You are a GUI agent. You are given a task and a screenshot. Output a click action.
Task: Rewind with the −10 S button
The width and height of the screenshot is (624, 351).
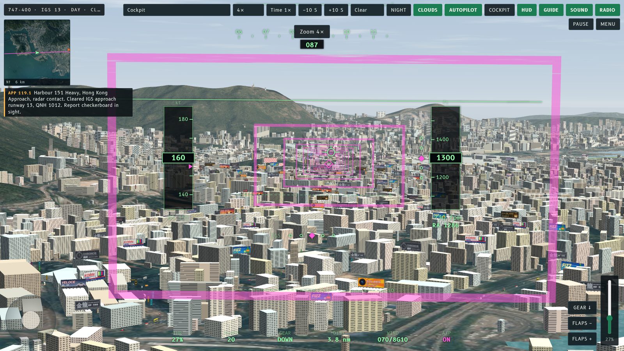[x=310, y=10]
